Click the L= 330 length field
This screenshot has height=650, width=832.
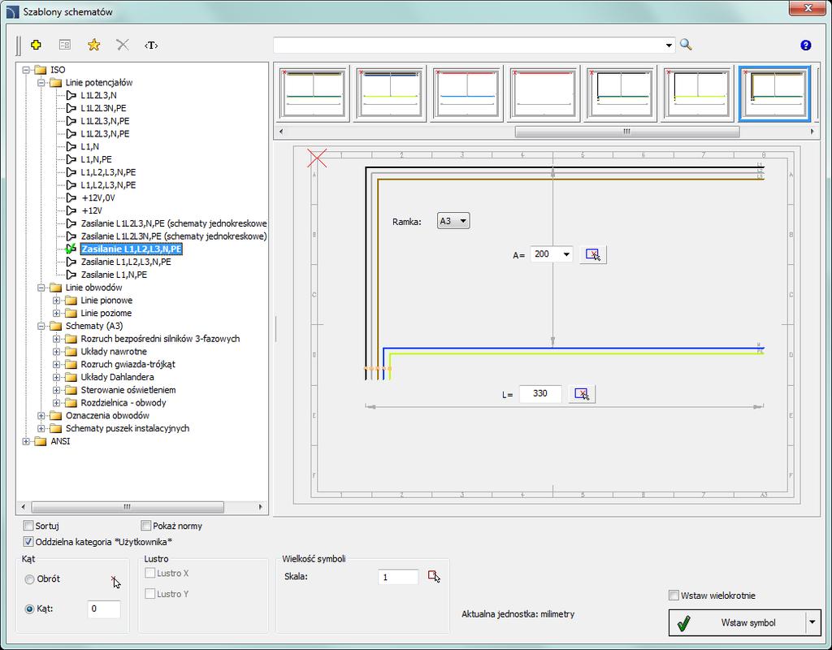pos(540,394)
